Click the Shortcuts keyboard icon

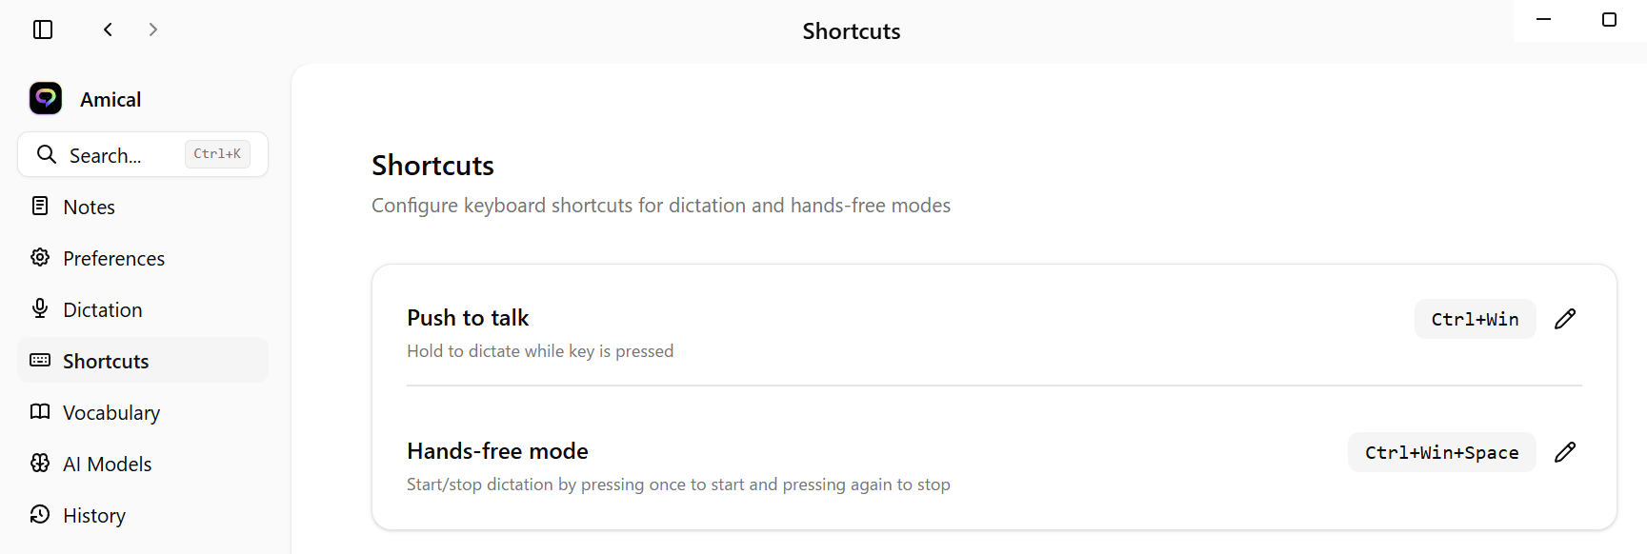pos(39,360)
